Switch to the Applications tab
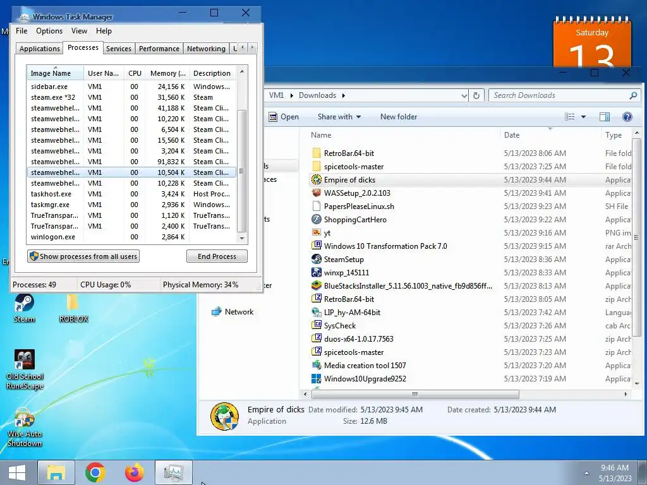647x485 pixels. tap(40, 49)
